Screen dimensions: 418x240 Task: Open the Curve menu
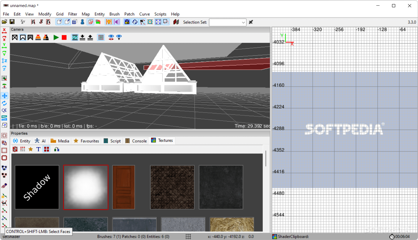pyautogui.click(x=144, y=14)
